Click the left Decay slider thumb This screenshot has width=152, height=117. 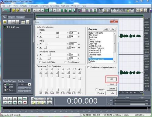[57, 33]
